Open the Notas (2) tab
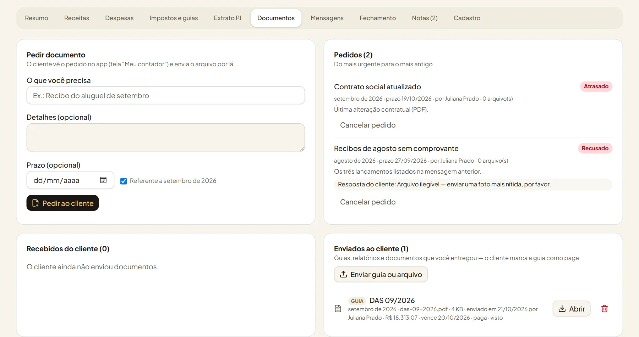The image size is (639, 337). (x=425, y=18)
